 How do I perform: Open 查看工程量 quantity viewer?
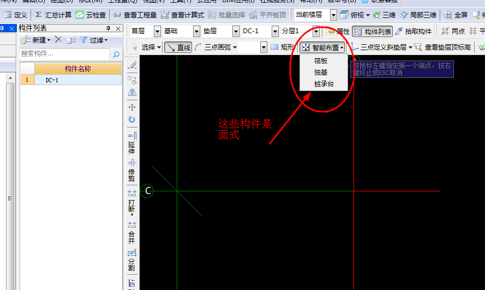[135, 15]
